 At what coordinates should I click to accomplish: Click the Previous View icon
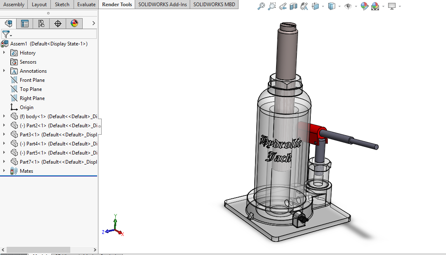click(x=283, y=6)
